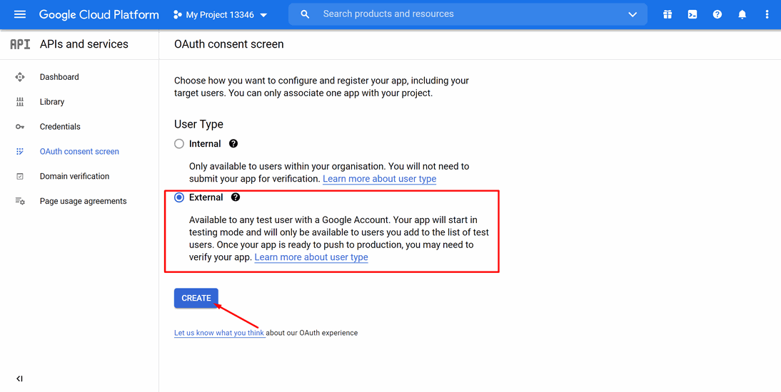This screenshot has width=781, height=392.
Task: Click the APIs and services heading
Action: pyautogui.click(x=84, y=44)
